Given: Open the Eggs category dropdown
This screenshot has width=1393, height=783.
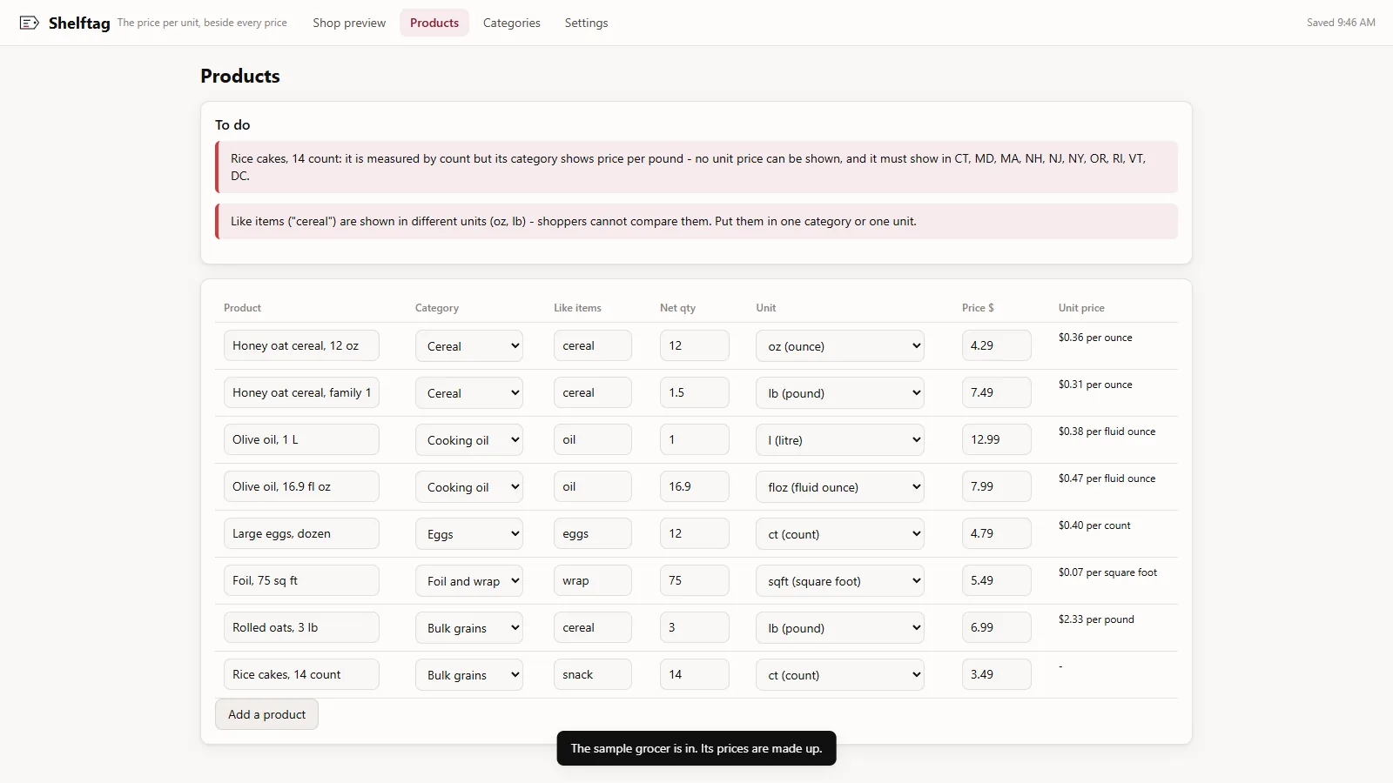Looking at the screenshot, I should pos(469,533).
